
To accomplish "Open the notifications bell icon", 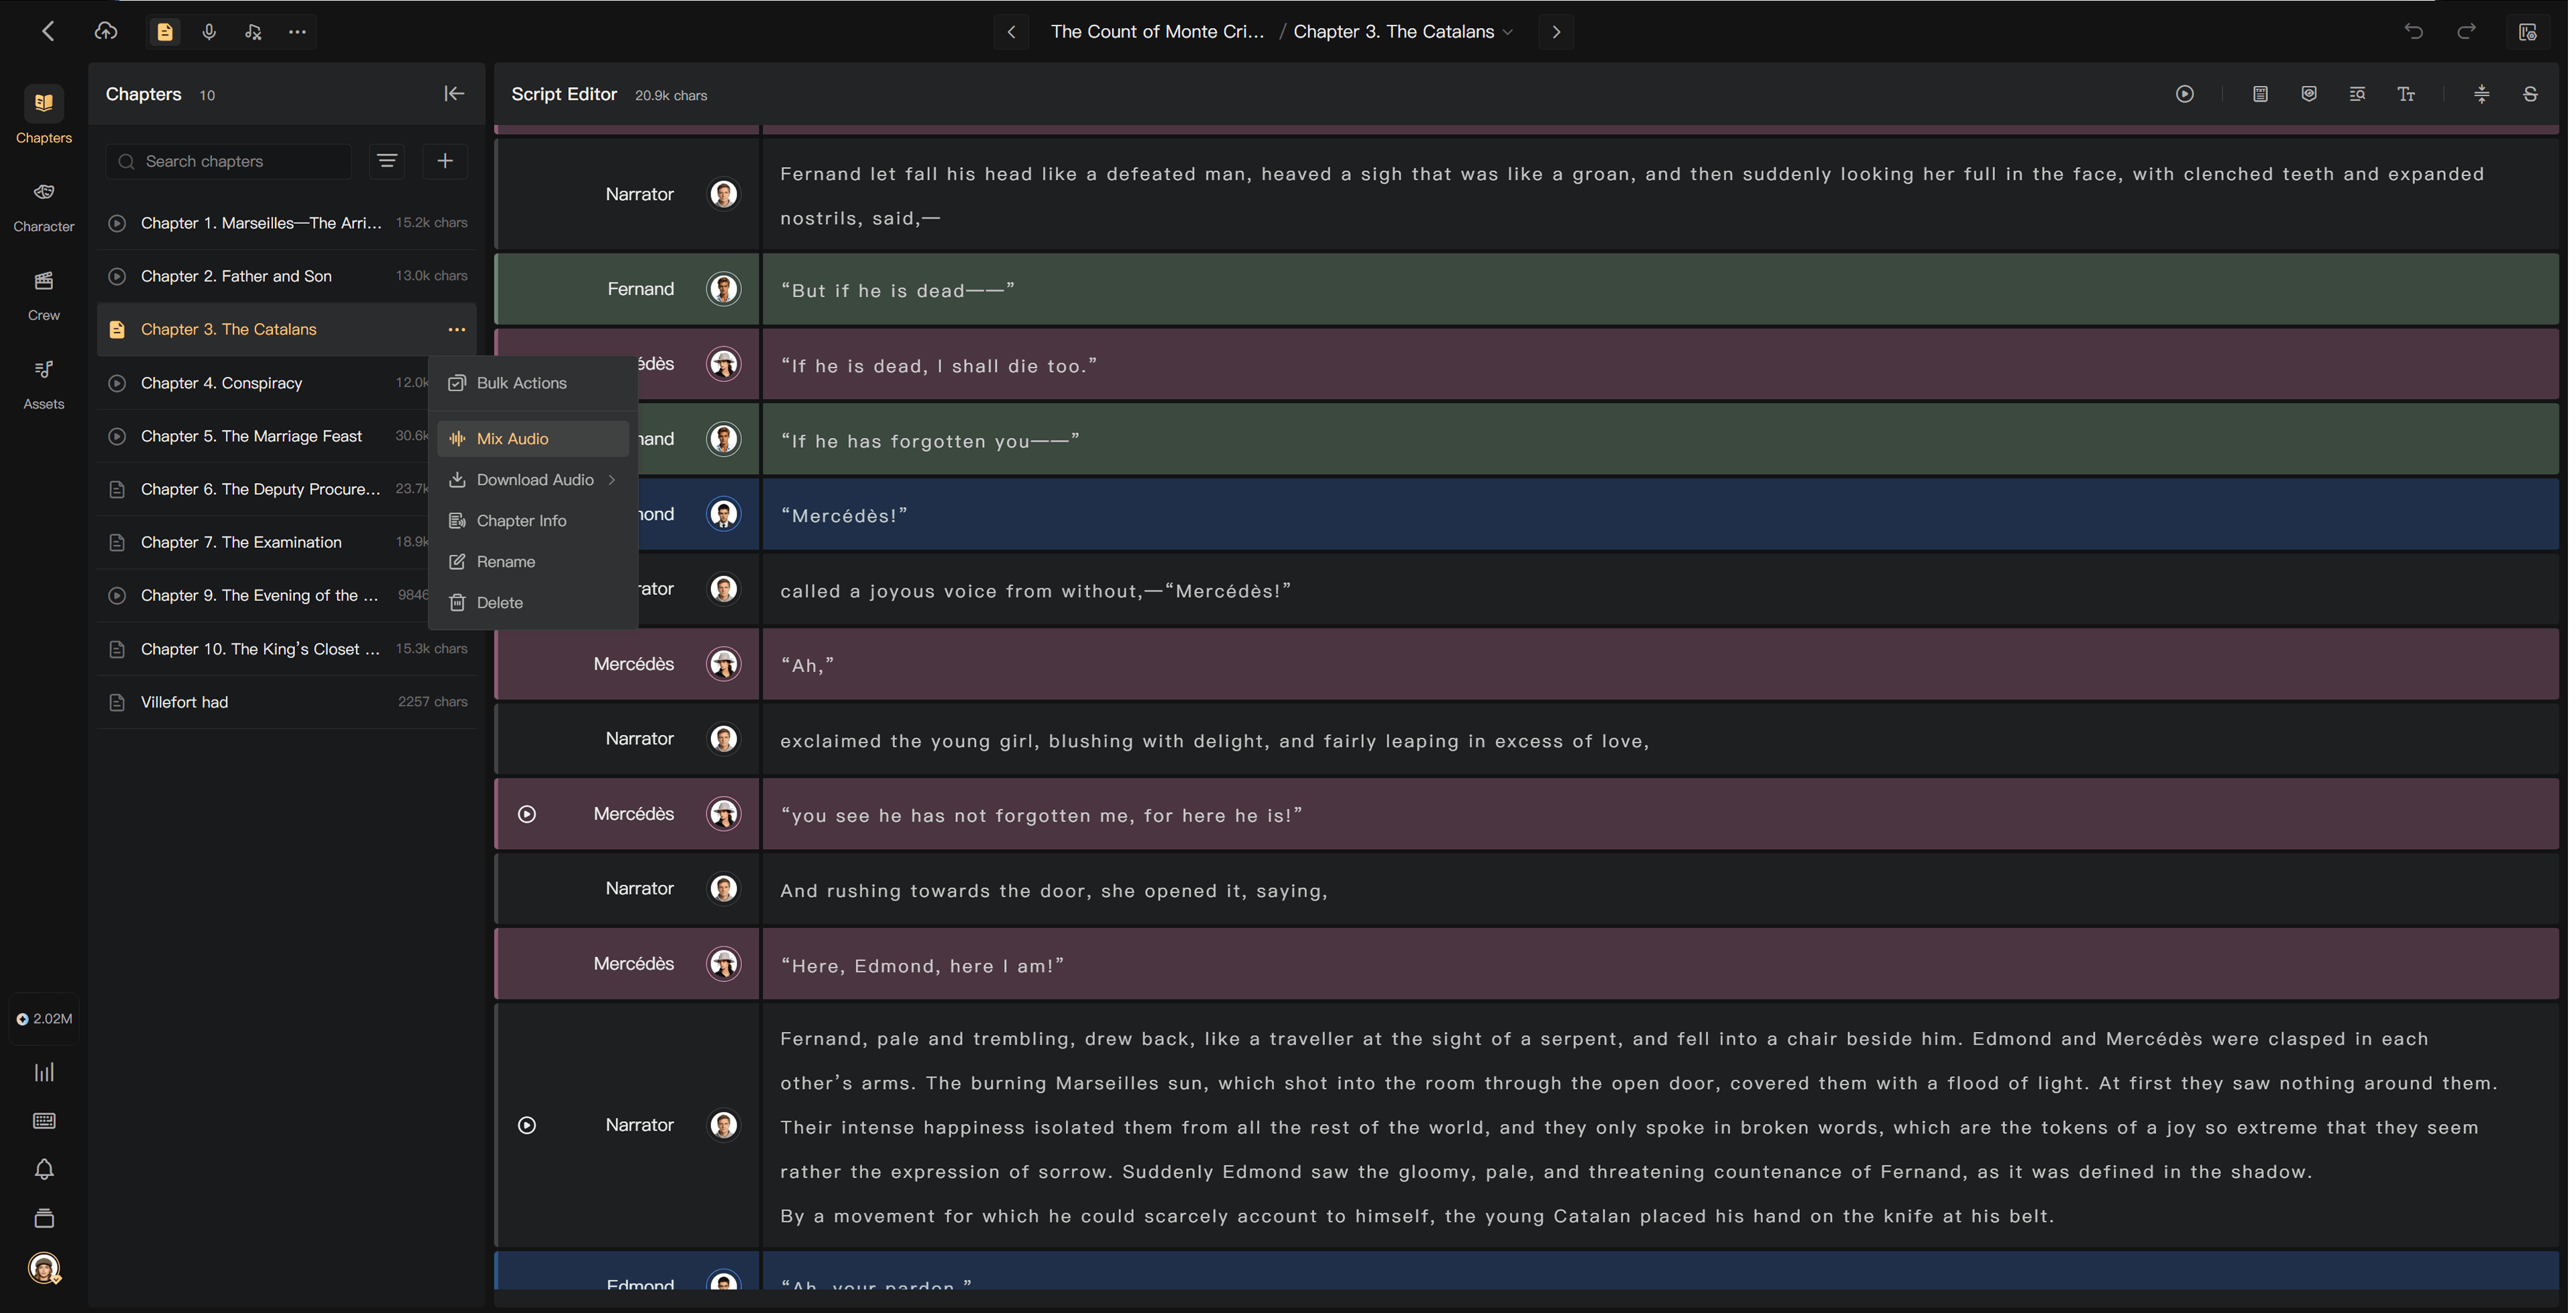I will pos(44,1169).
